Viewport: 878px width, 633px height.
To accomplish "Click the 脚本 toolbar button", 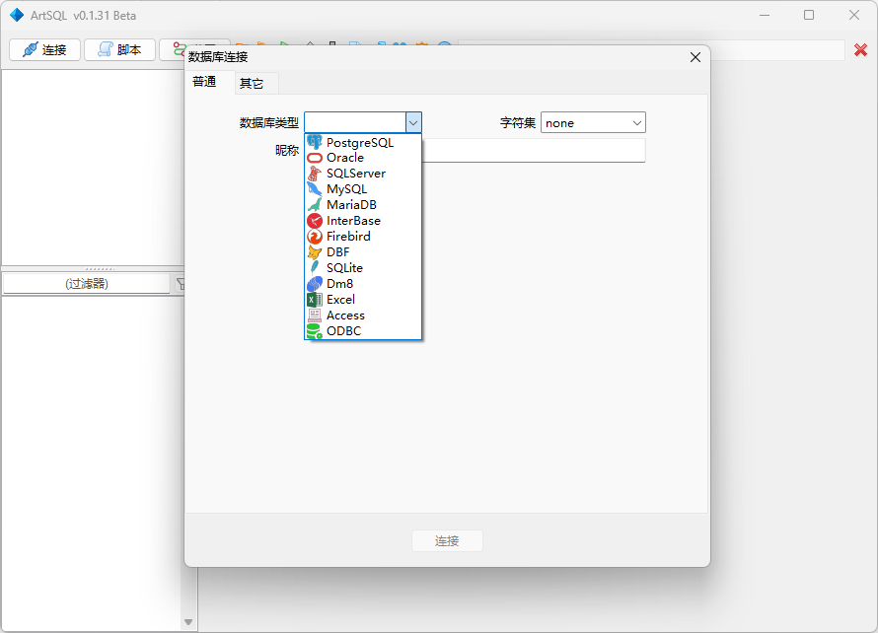I will pyautogui.click(x=119, y=50).
